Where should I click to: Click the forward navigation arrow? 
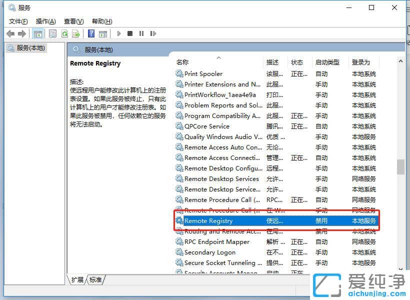(22, 33)
